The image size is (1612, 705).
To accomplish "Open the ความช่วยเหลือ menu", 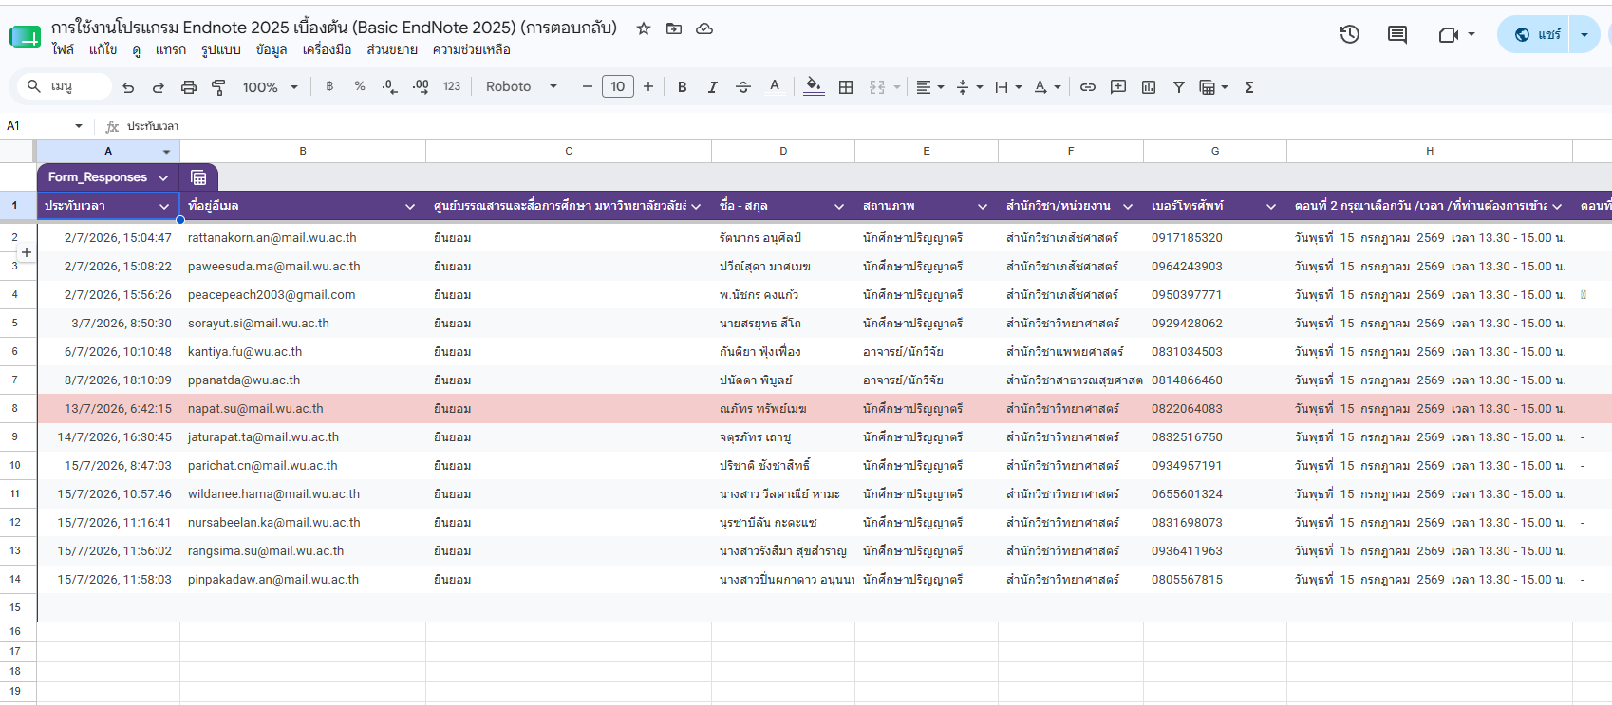I will tap(472, 50).
